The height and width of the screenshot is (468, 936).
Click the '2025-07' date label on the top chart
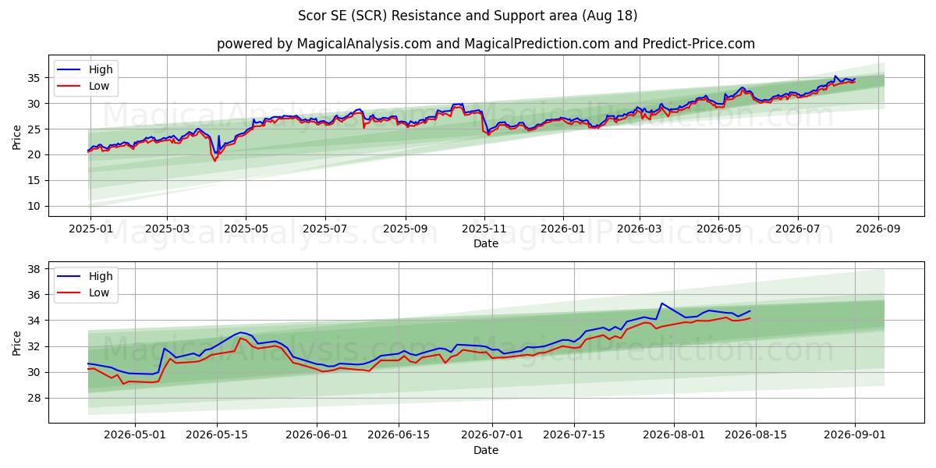tap(324, 229)
